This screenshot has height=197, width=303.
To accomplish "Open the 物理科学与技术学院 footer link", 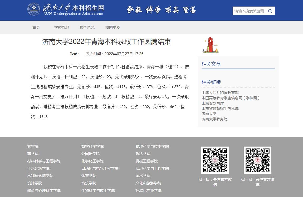I will click(x=152, y=146).
